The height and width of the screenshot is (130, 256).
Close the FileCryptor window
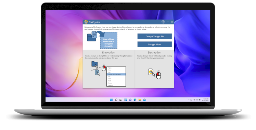coord(172,22)
